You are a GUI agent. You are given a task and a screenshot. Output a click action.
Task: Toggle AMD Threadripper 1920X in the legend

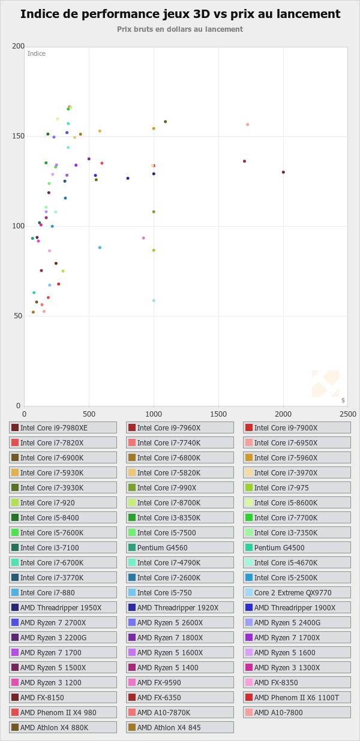pos(180,607)
